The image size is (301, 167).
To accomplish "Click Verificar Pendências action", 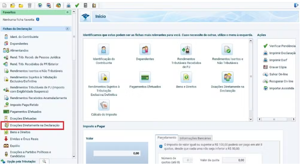I will click(280, 46).
